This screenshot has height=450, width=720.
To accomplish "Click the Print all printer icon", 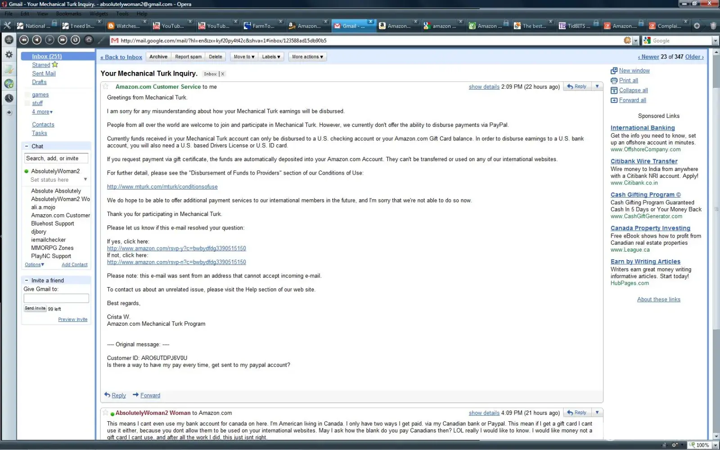I will (x=614, y=81).
